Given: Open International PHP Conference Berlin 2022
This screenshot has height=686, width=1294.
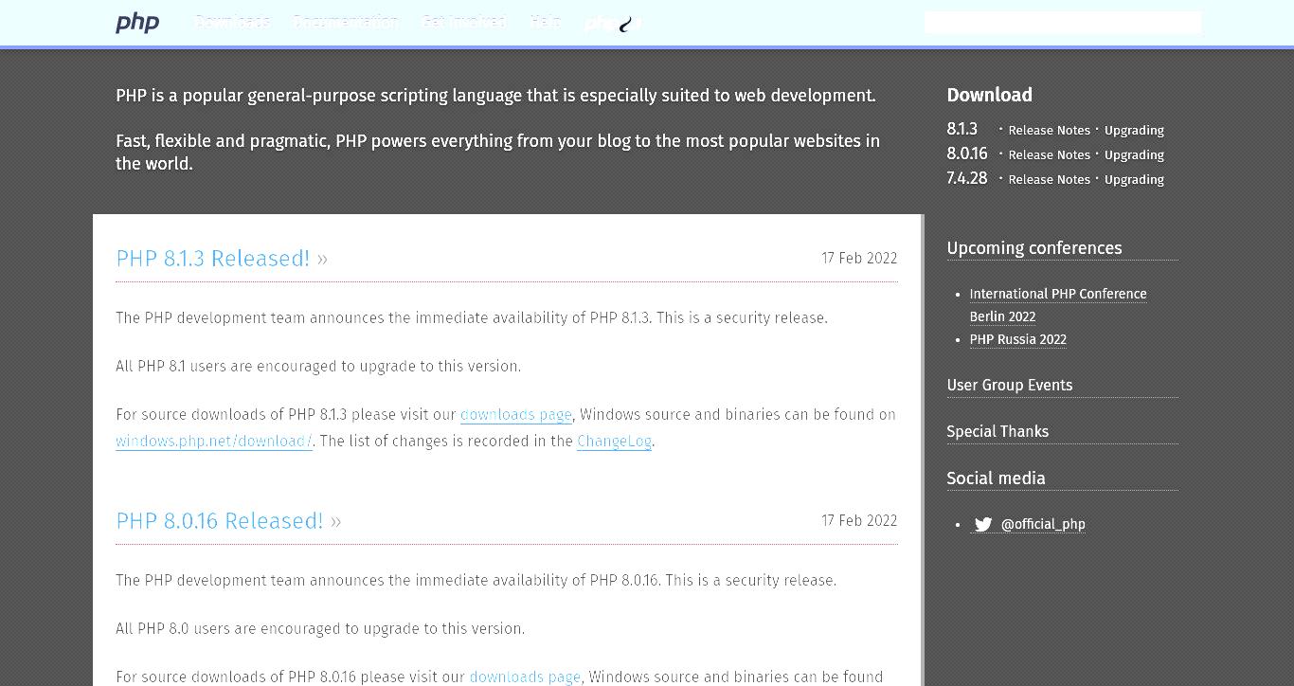Looking at the screenshot, I should coord(1058,305).
